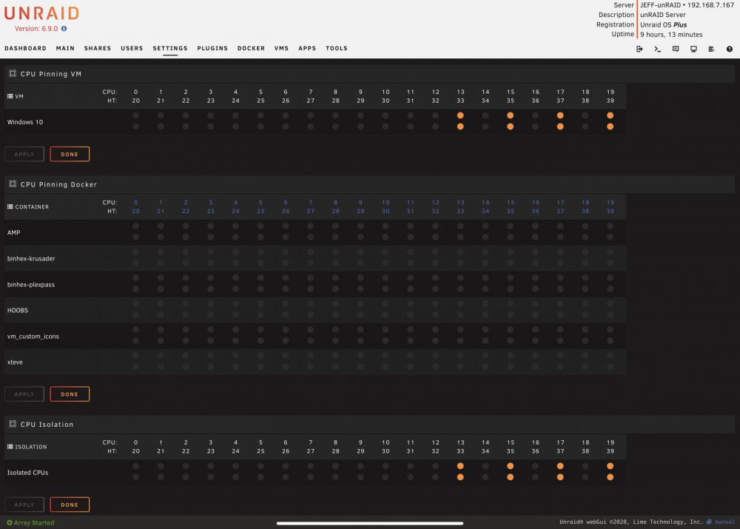Open the terminal icon in header

[x=657, y=49]
